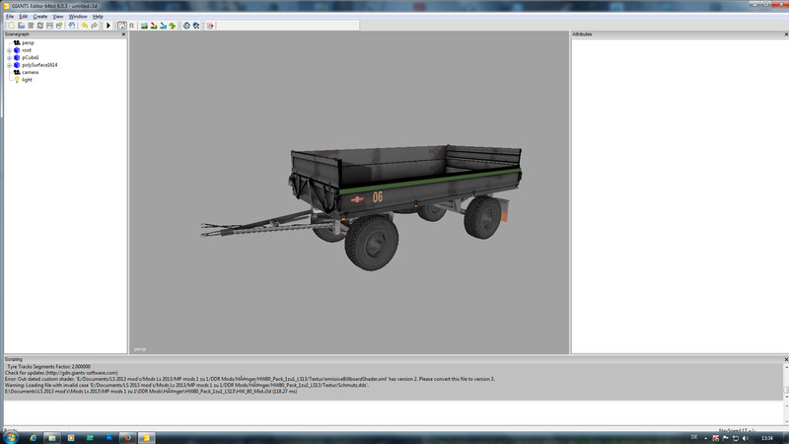
Task: Click the invalid case warning log line
Action: (186, 385)
